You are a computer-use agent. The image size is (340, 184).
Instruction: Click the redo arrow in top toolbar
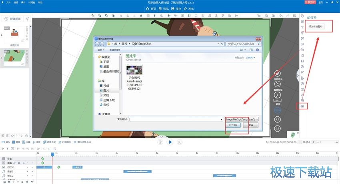point(288,16)
